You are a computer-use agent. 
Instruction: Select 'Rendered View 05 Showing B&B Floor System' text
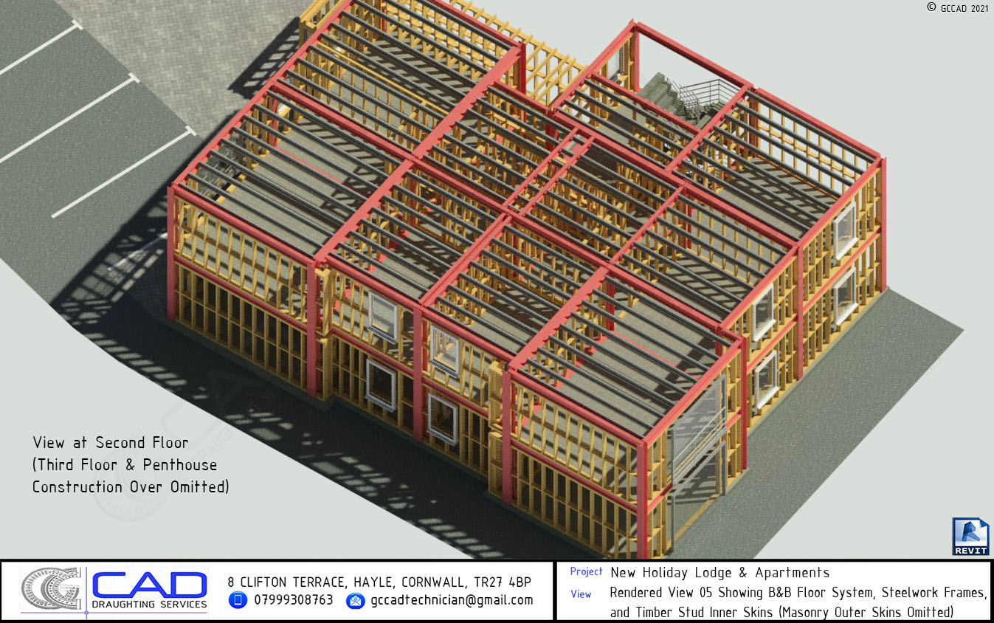point(742,593)
